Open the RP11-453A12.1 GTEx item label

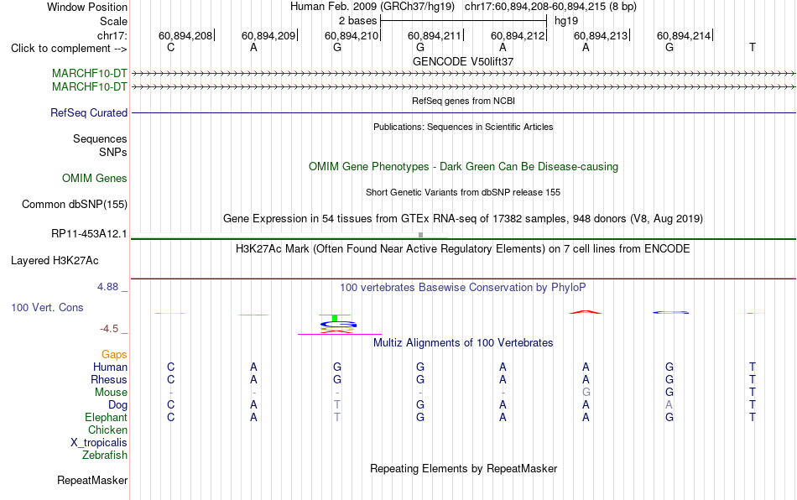point(89,234)
